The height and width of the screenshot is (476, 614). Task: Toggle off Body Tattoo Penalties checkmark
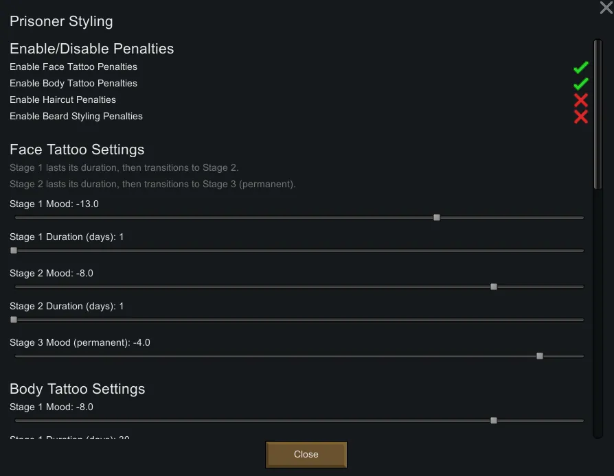[581, 84]
